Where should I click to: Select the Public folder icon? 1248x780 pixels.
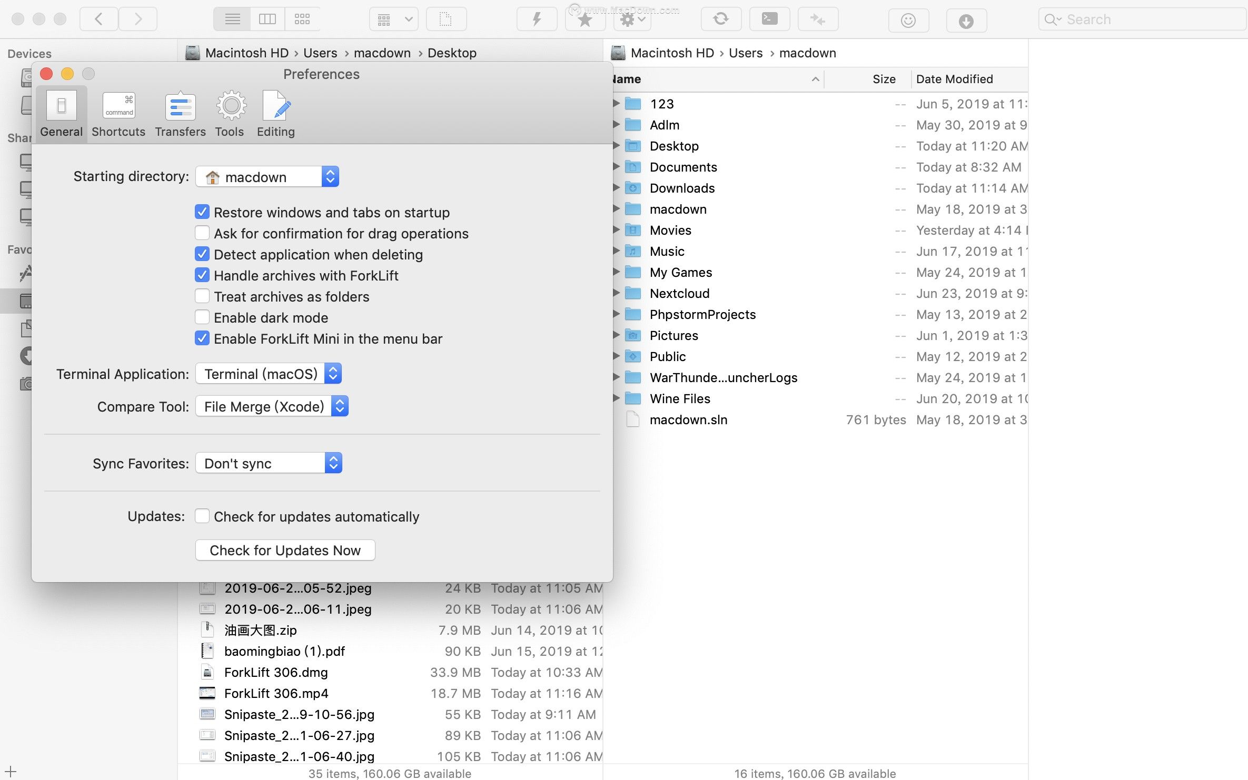(633, 356)
